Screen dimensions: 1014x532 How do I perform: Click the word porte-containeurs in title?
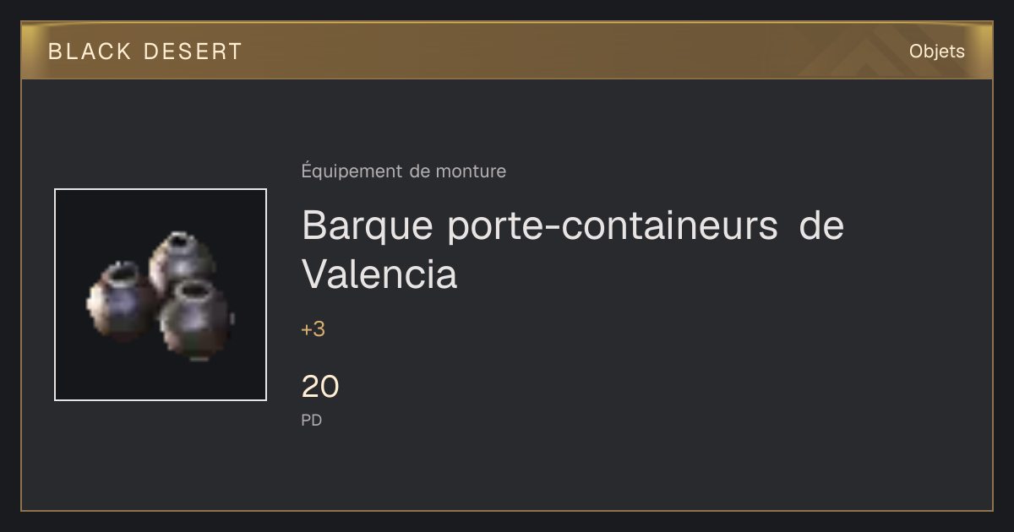[613, 226]
